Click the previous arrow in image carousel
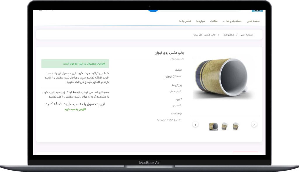This screenshot has width=299, height=172. 195,125
